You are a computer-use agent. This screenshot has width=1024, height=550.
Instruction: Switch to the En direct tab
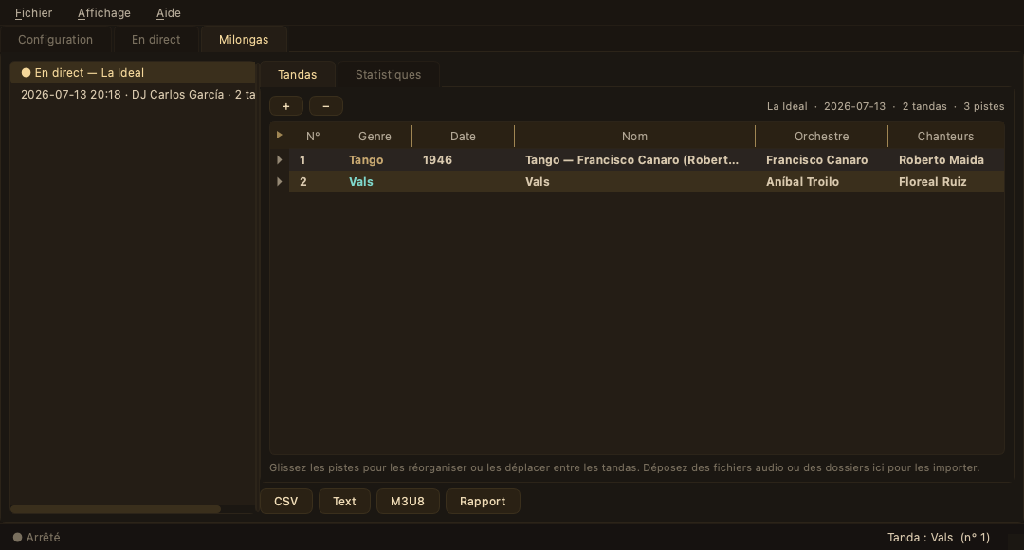coord(156,39)
